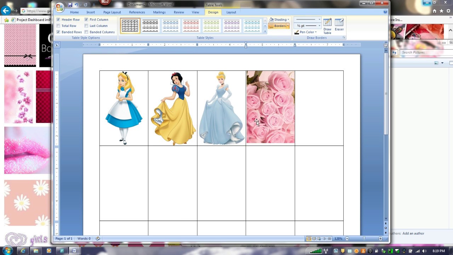Image resolution: width=453 pixels, height=255 pixels.
Task: Click Words: 0 in status bar
Action: (84, 239)
